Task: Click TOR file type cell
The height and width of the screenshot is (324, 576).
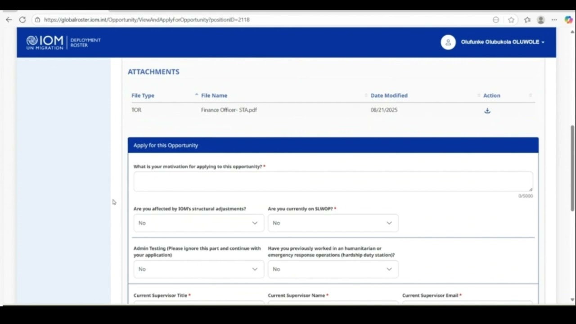Action: coord(136,110)
